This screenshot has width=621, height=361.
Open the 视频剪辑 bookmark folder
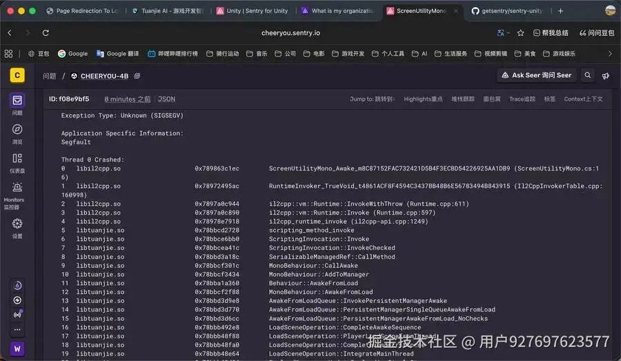[x=491, y=54]
